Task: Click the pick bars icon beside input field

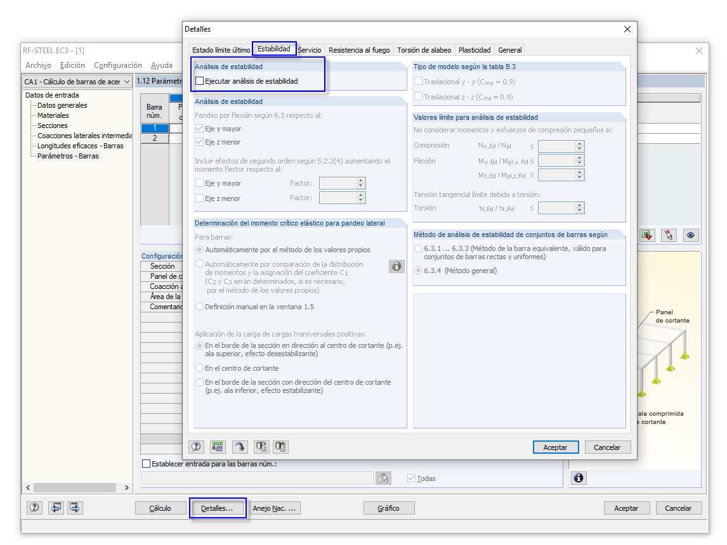Action: point(383,478)
